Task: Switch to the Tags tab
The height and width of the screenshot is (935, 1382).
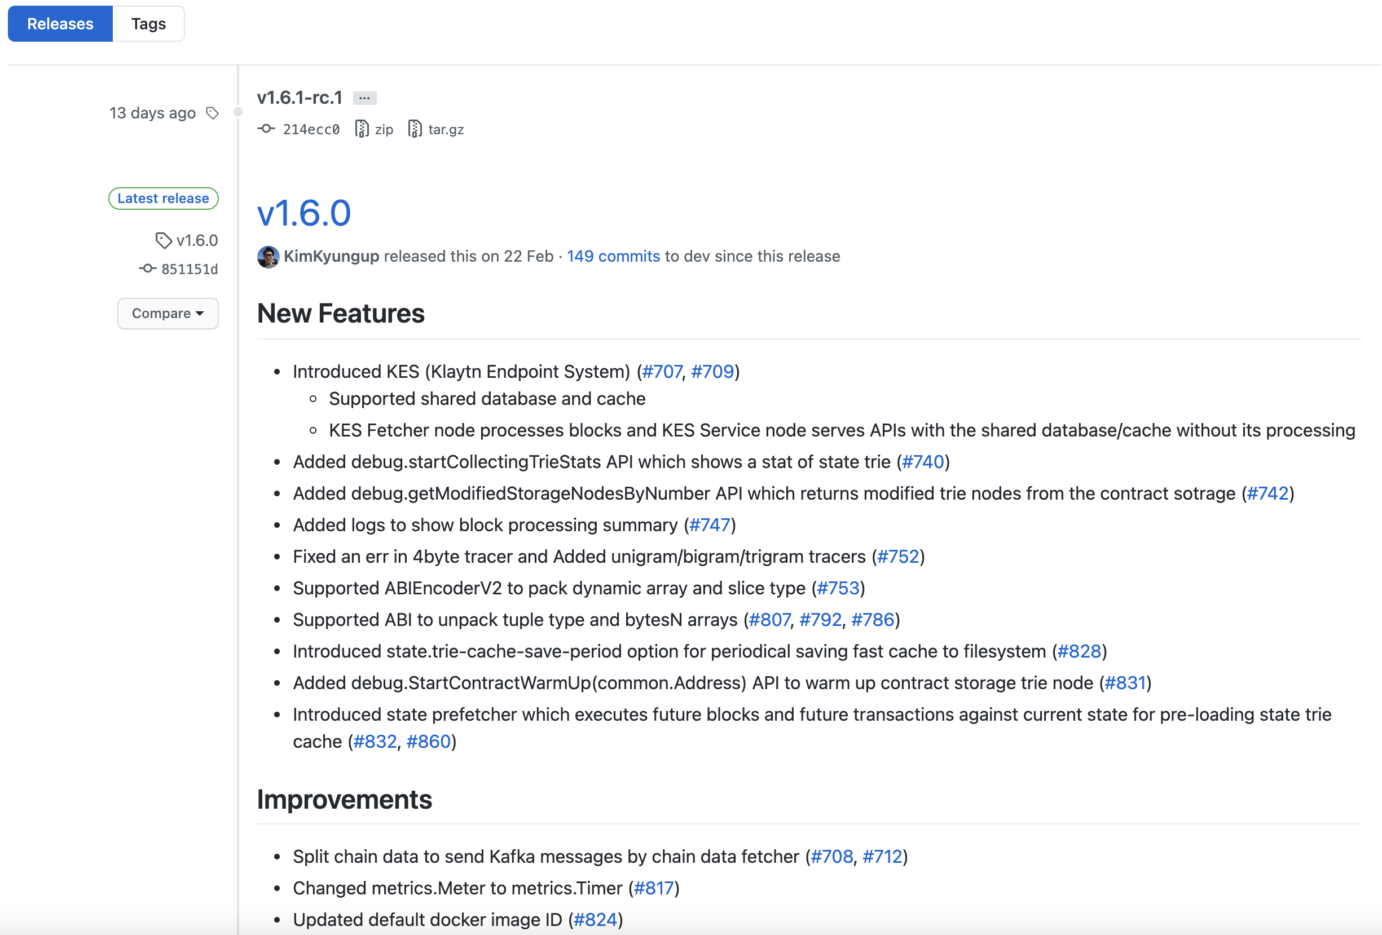Action: (x=148, y=24)
